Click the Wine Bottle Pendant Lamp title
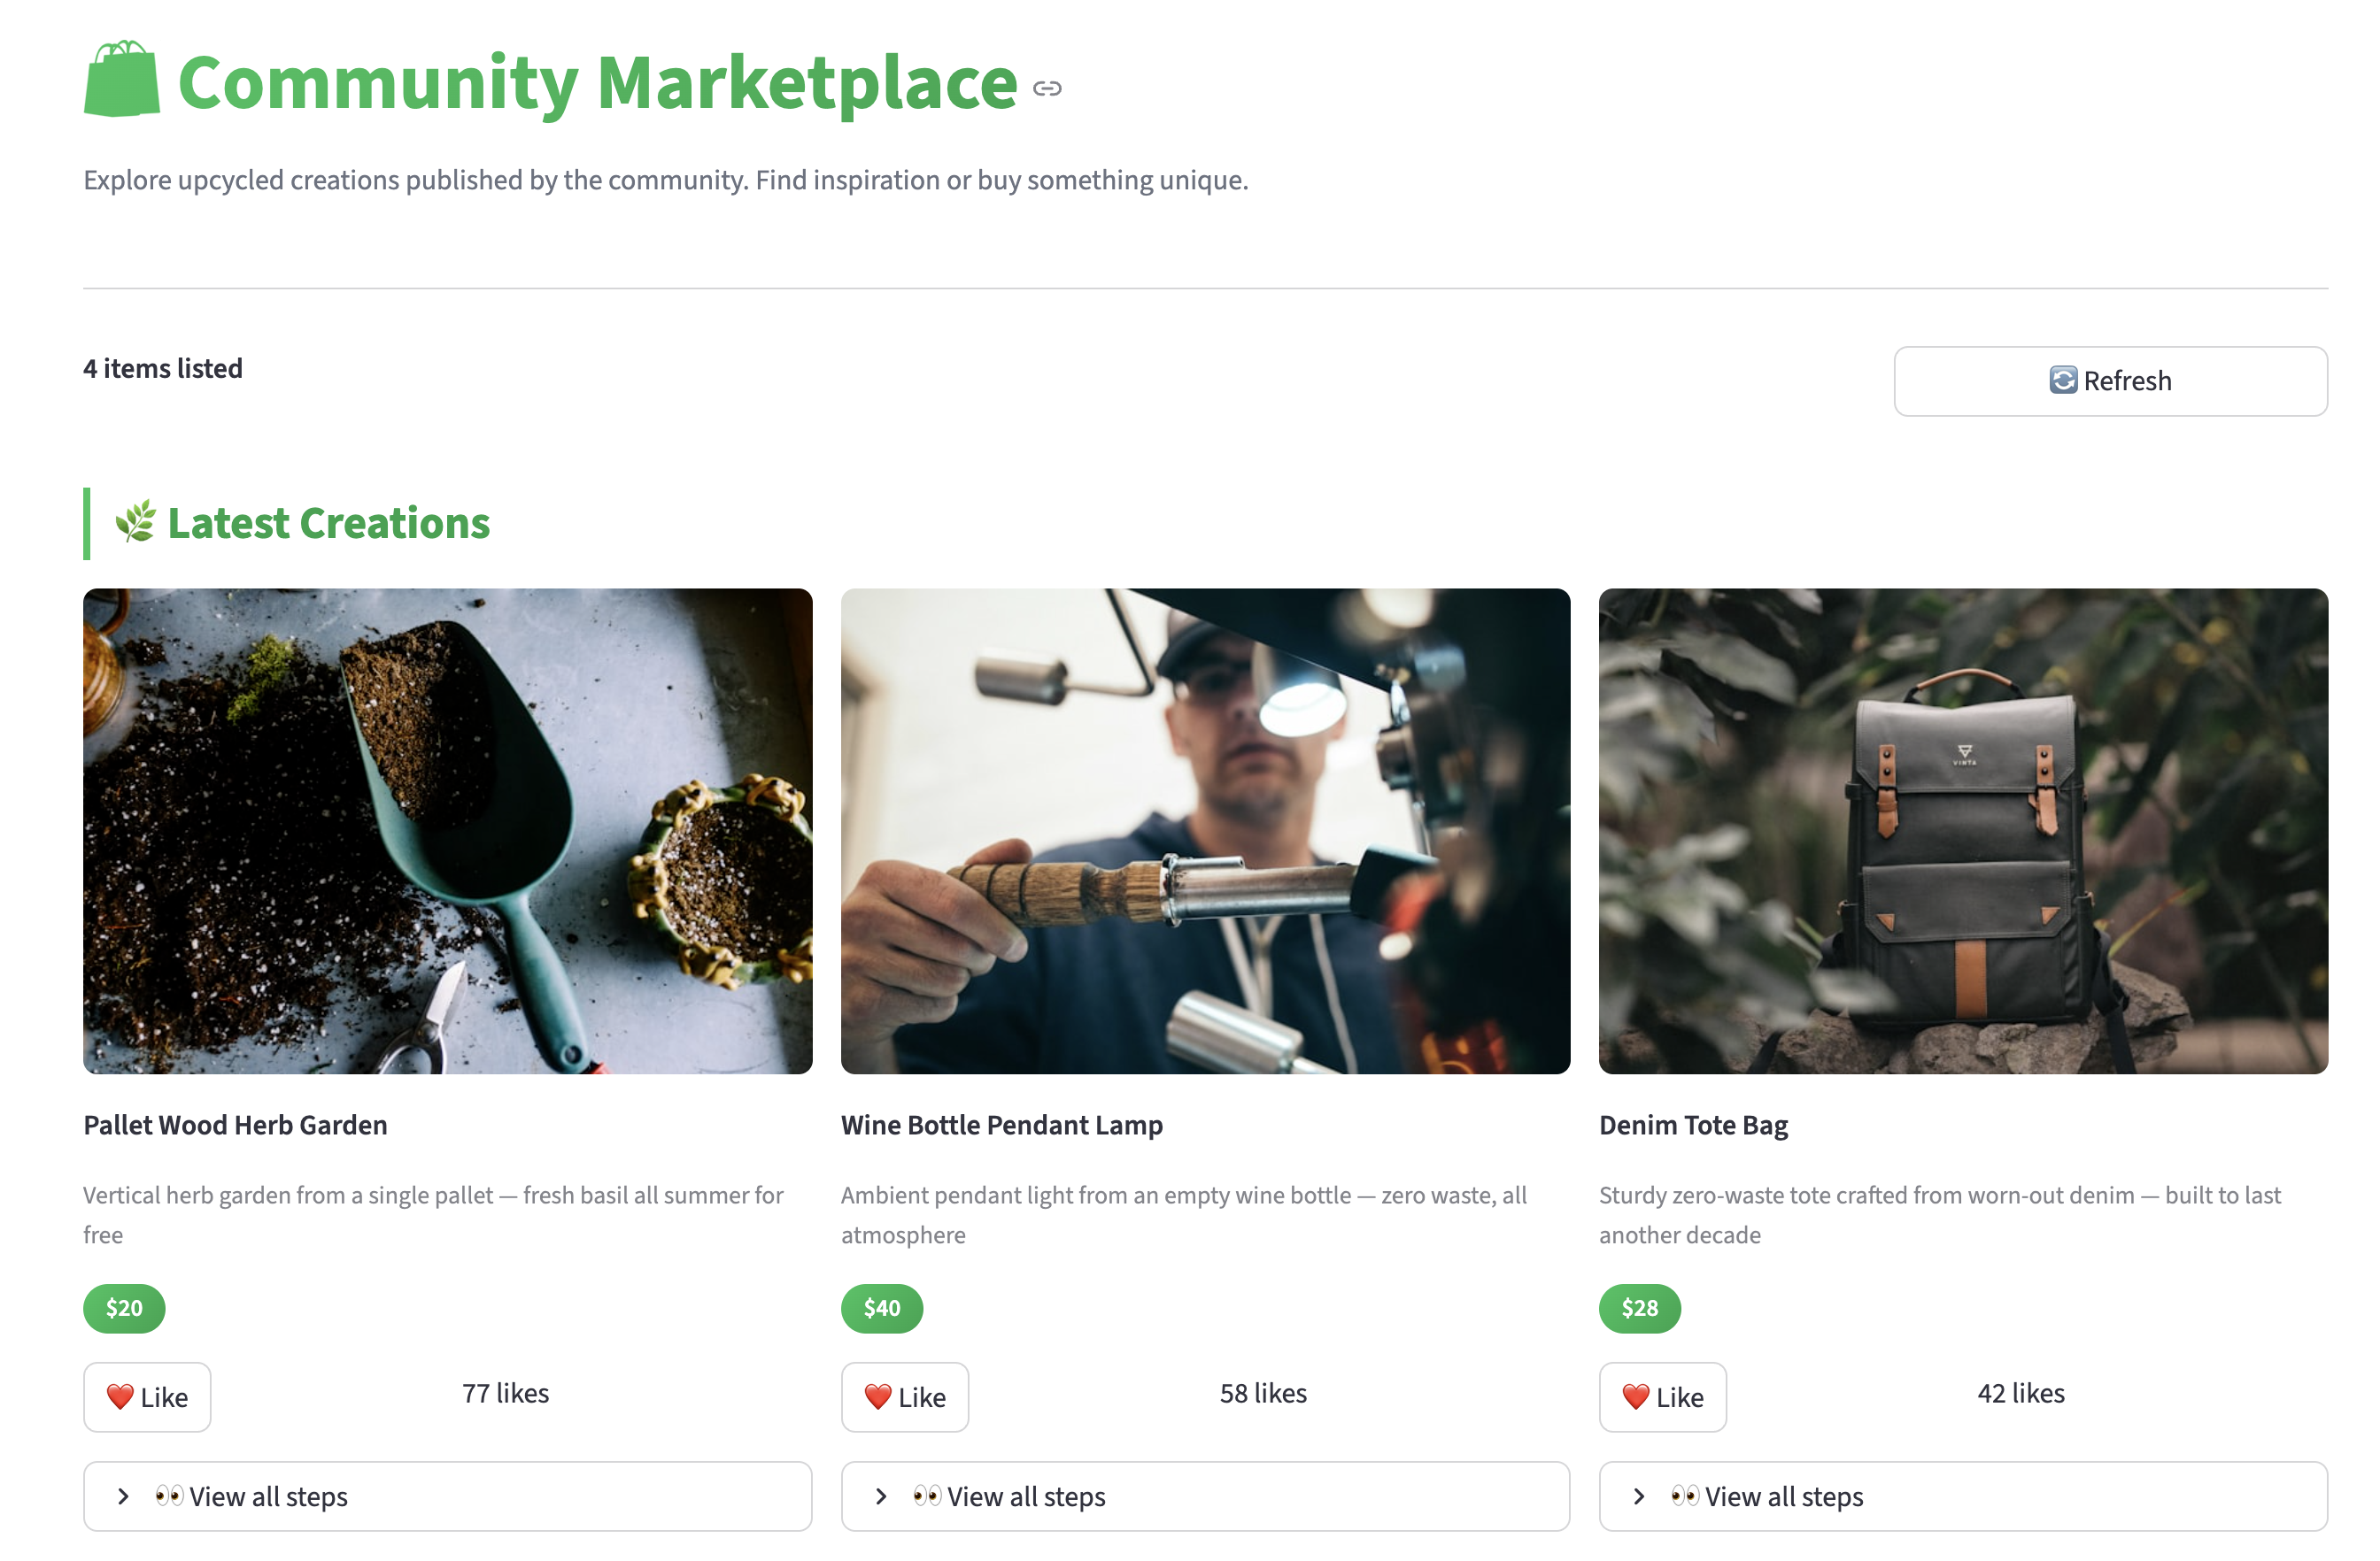Viewport: 2380px width, 1561px height. tap(1001, 1124)
